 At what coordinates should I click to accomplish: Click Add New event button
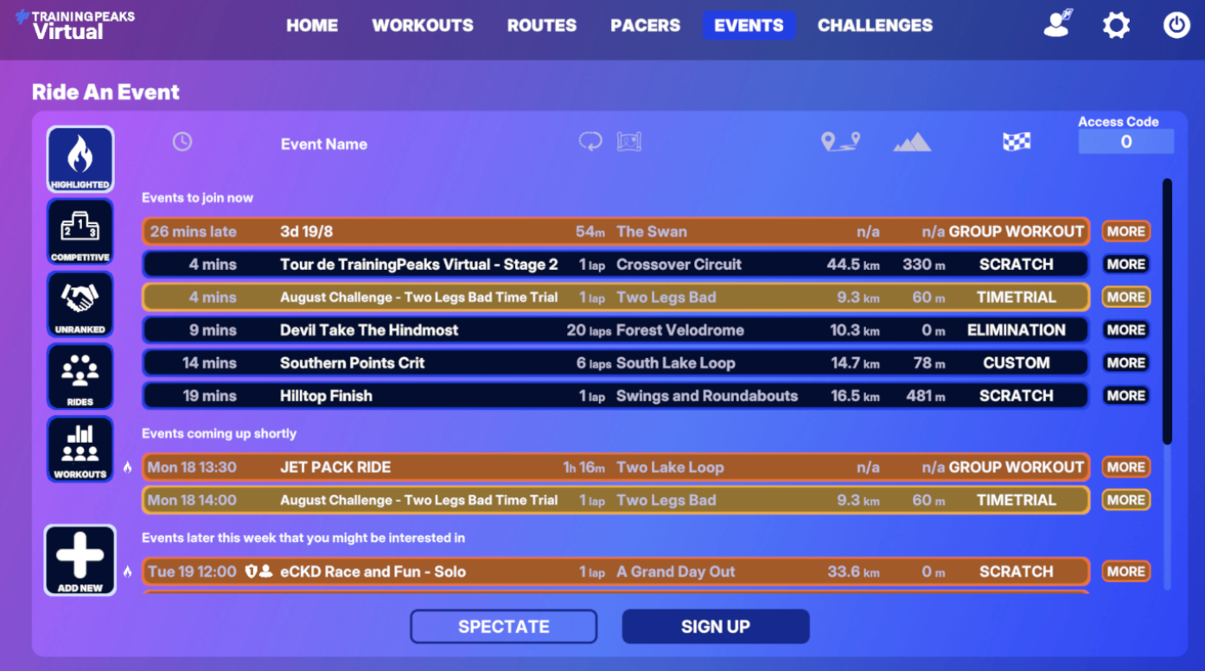point(80,560)
